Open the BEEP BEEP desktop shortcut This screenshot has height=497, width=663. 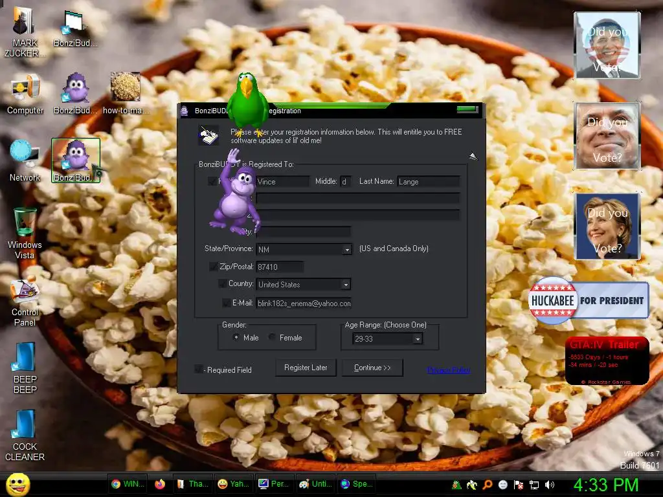(25, 368)
